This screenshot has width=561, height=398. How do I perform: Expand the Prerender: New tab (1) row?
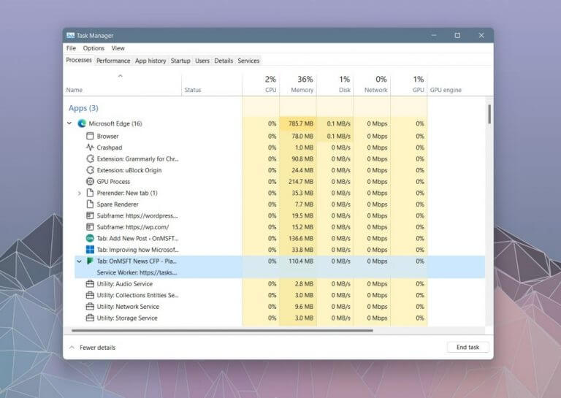79,193
